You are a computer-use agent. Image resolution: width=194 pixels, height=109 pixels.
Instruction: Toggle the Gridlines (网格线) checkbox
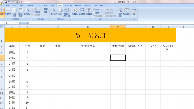[34, 12]
